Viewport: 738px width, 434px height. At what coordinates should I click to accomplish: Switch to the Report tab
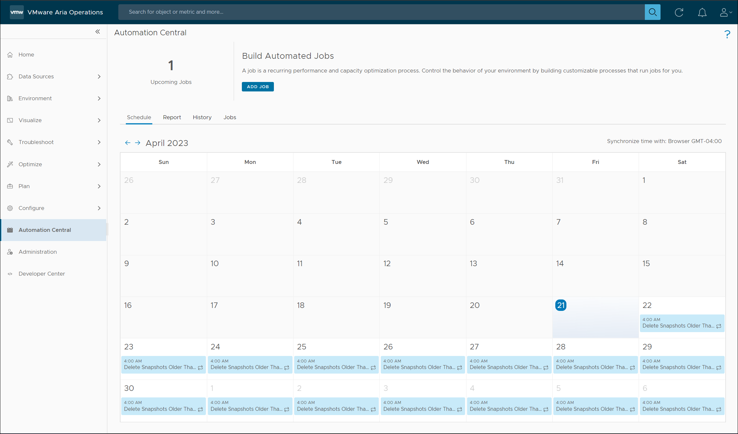[x=172, y=117]
